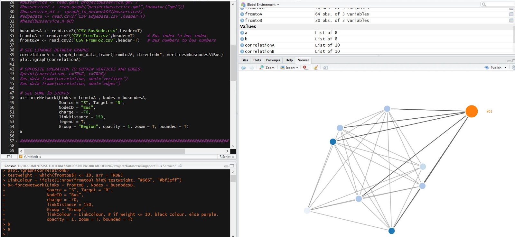515x237 pixels.
Task: View fromtoB as a data table
Action: click(511, 20)
